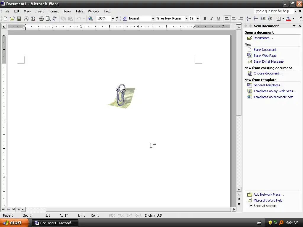The width and height of the screenshot is (303, 227).
Task: Close the New Document task pane
Action: [300, 26]
